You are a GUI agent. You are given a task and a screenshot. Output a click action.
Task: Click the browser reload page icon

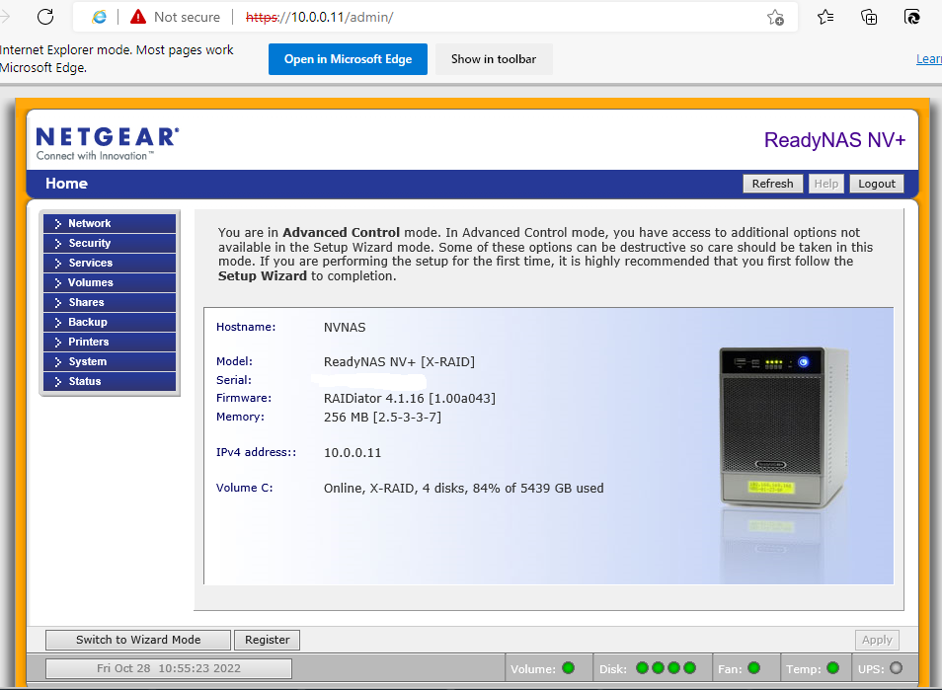(44, 17)
